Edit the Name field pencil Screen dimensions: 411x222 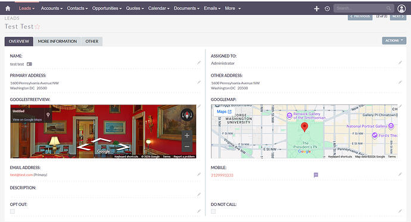(x=199, y=63)
